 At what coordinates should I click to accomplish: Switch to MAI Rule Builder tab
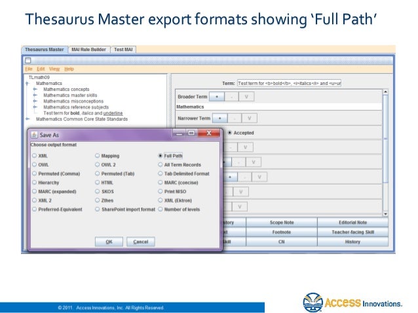click(x=88, y=50)
